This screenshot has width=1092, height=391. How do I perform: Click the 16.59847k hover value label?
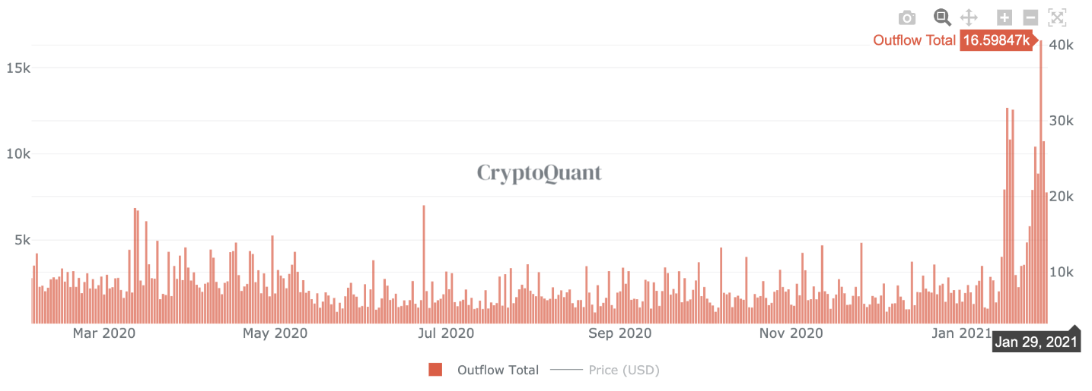pos(997,40)
